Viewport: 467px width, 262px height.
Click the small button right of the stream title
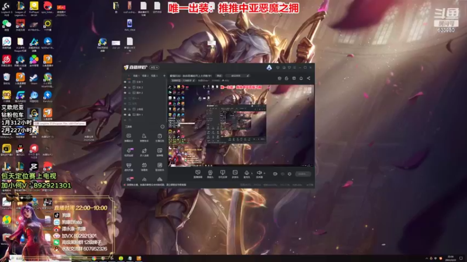click(219, 76)
